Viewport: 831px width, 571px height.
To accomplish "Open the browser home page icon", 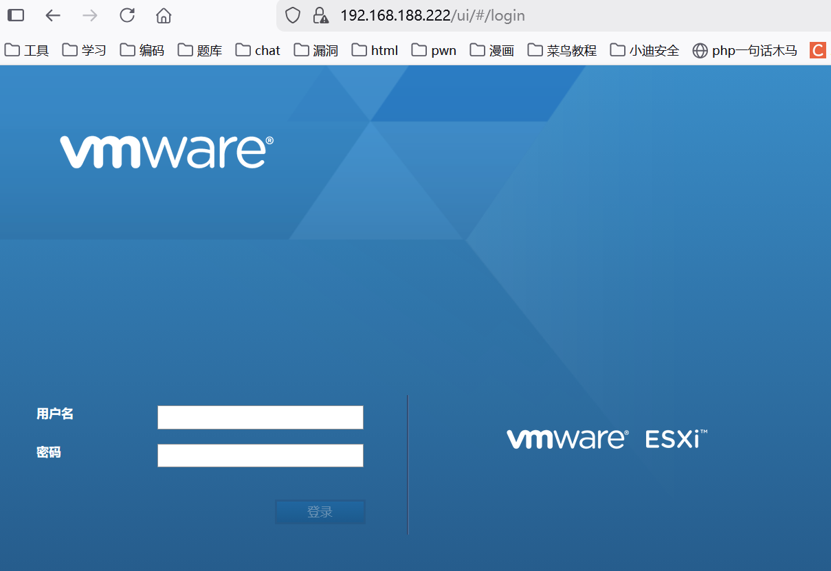I will pos(164,15).
